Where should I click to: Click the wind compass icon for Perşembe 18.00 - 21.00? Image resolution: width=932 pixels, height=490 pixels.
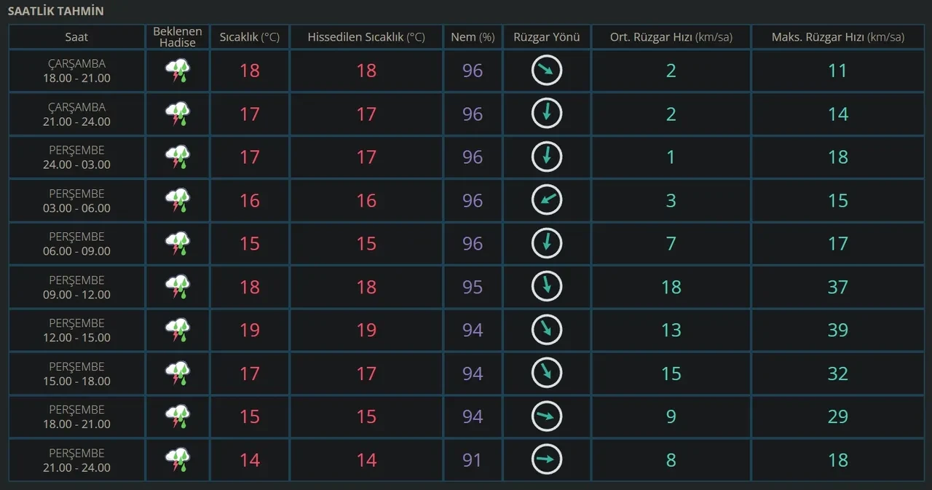point(546,416)
